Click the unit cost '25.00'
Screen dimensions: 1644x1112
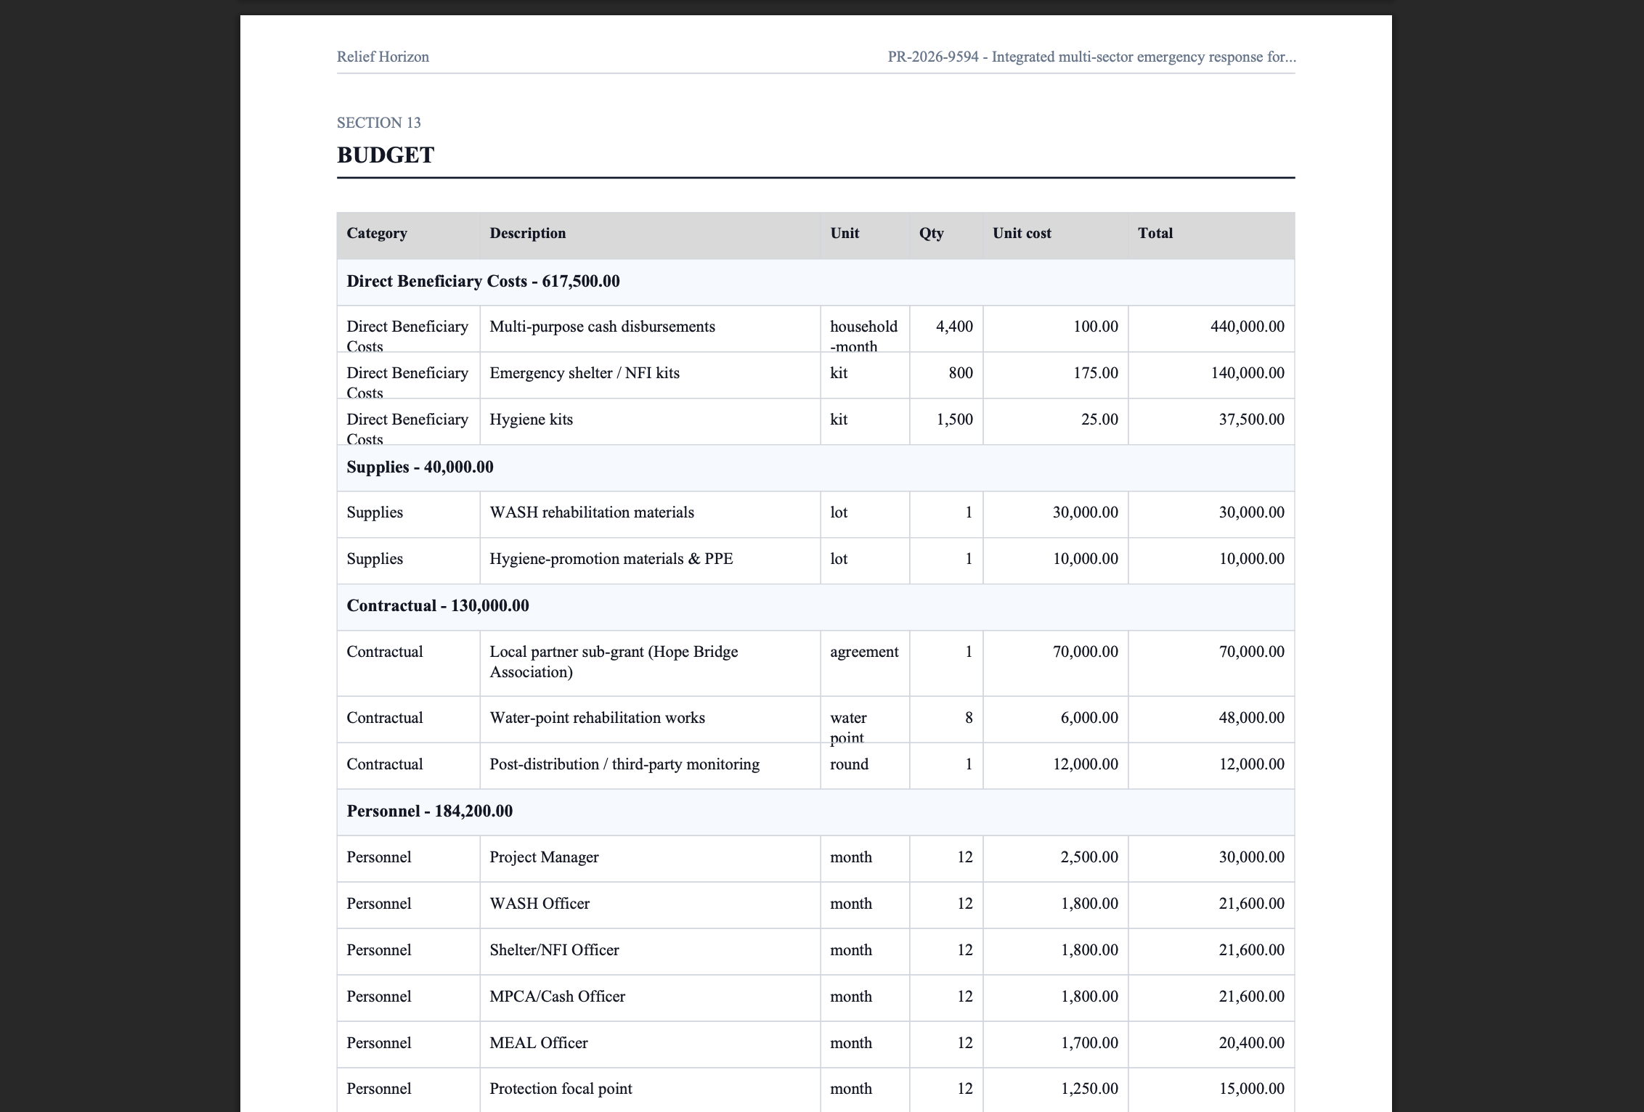tap(1099, 420)
